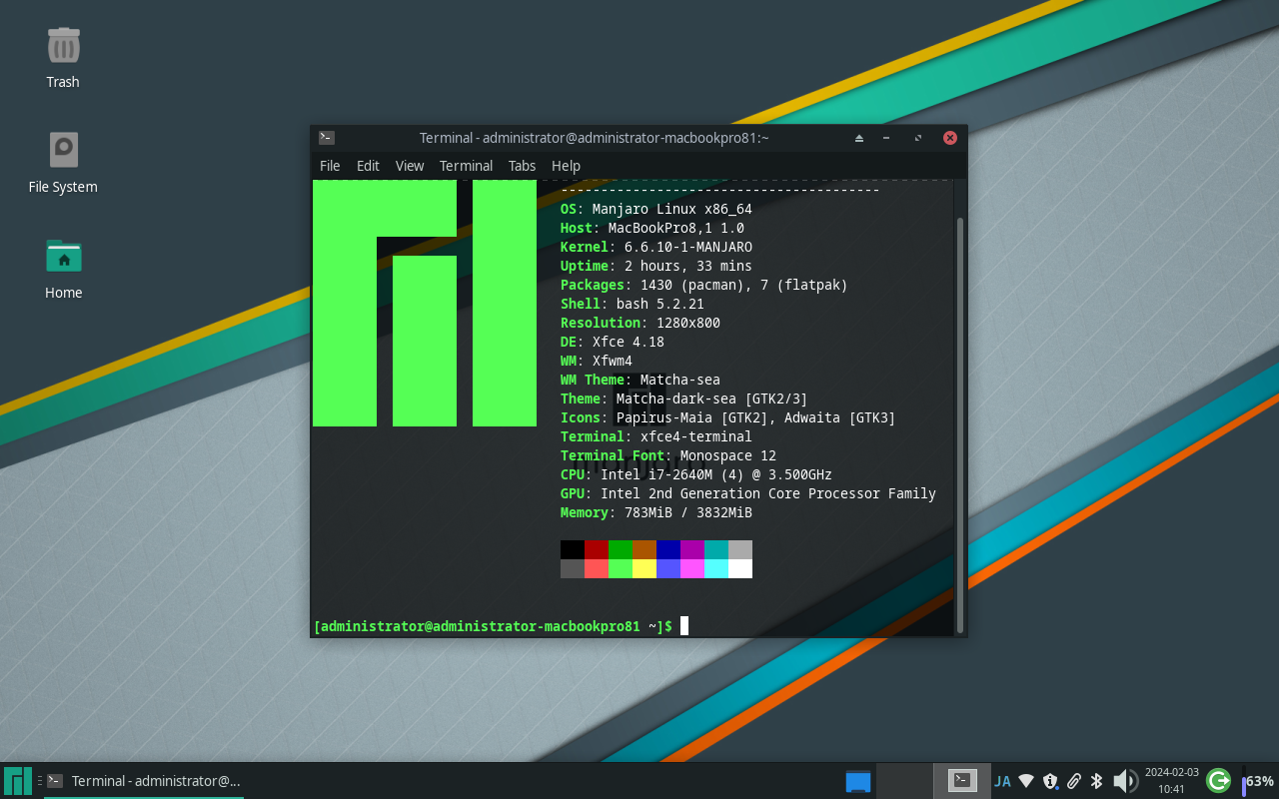Open the Manjaro application menu
Image resolution: width=1279 pixels, height=799 pixels.
click(x=17, y=781)
